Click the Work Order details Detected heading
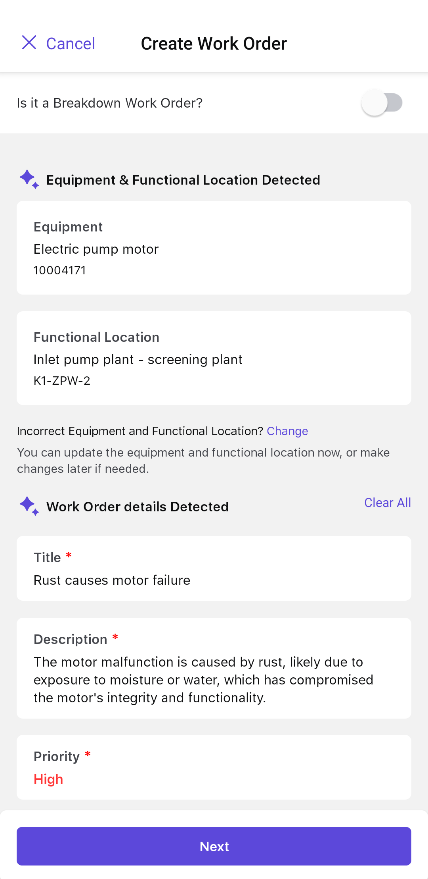The width and height of the screenshot is (428, 879). pyautogui.click(x=138, y=507)
